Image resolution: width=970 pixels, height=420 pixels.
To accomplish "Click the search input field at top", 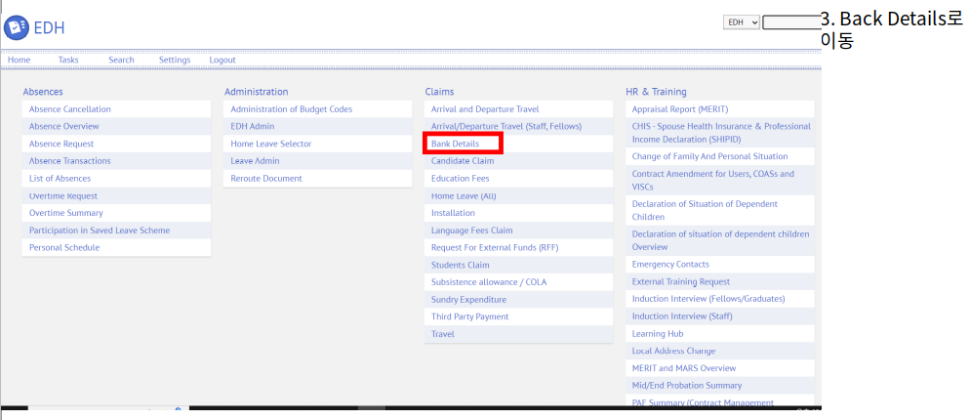I will pyautogui.click(x=790, y=21).
